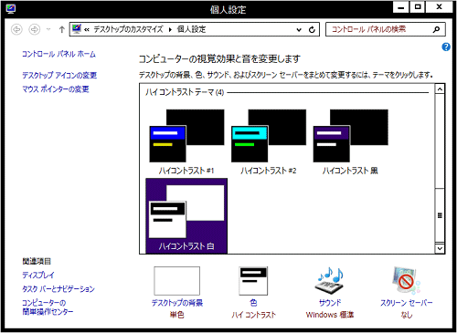
Task: Click the Forward navigation arrow
Action: point(35,29)
